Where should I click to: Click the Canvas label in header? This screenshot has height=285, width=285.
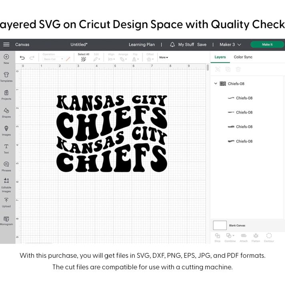tap(22, 44)
